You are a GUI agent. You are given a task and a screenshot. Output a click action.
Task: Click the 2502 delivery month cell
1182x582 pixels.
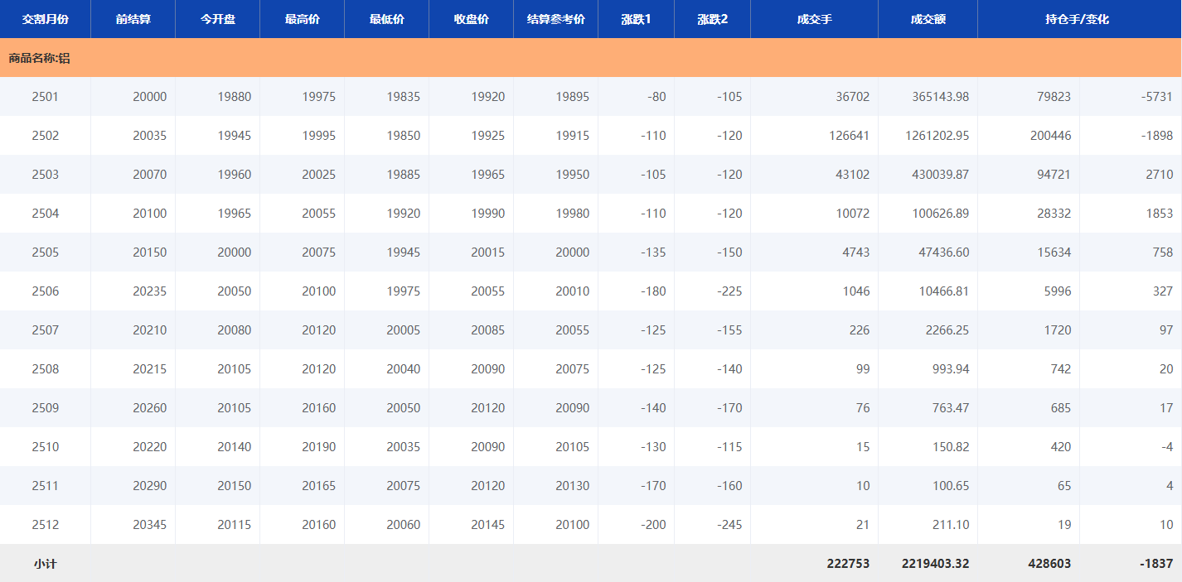(x=45, y=136)
